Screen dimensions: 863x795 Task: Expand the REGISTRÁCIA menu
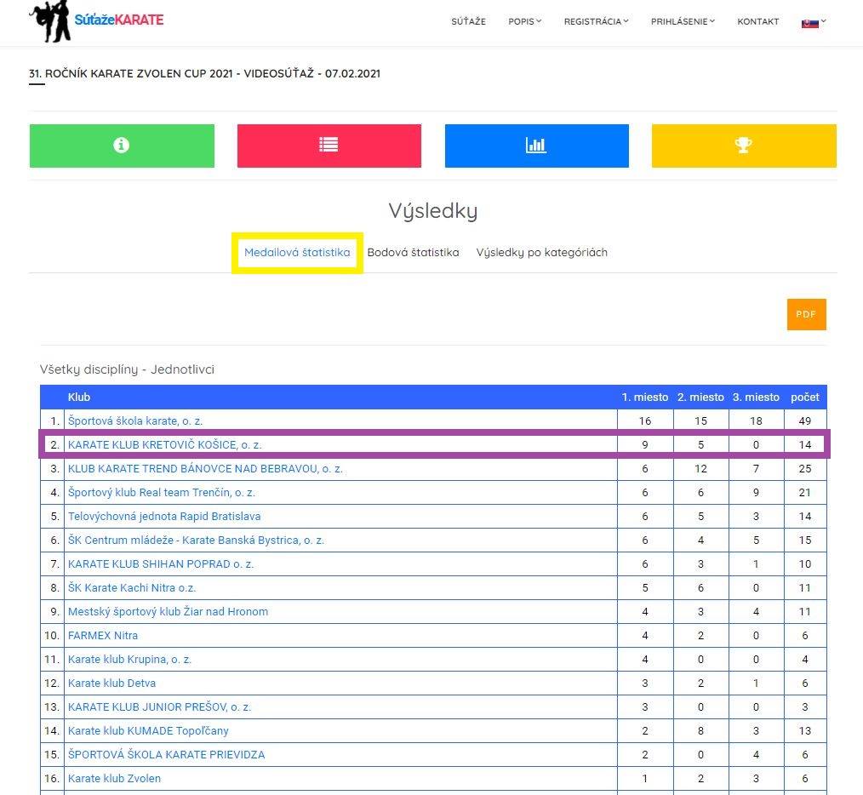[596, 21]
